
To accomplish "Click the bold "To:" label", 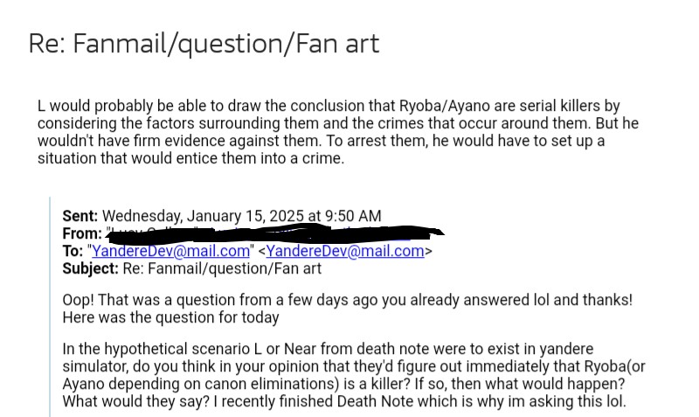I will (73, 251).
